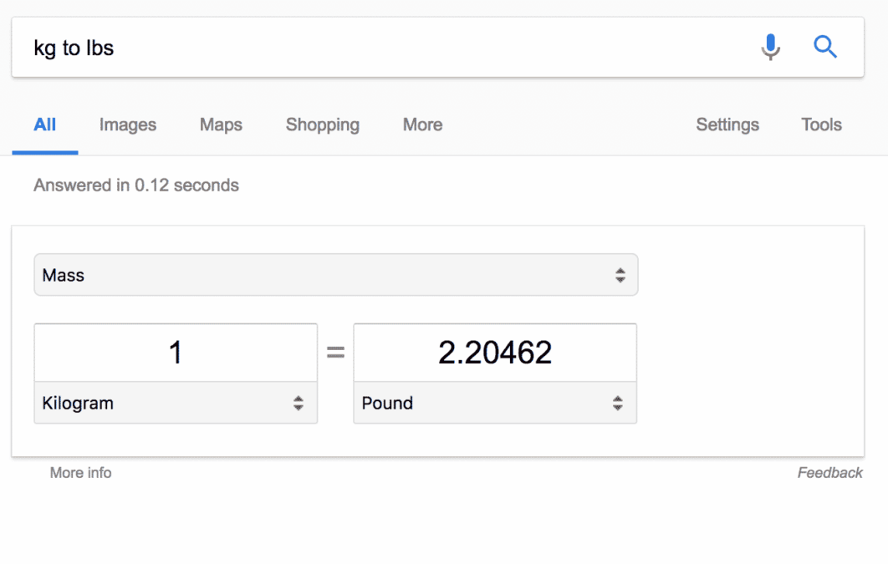Image resolution: width=888 pixels, height=564 pixels.
Task: Open the More info link
Action: (80, 473)
